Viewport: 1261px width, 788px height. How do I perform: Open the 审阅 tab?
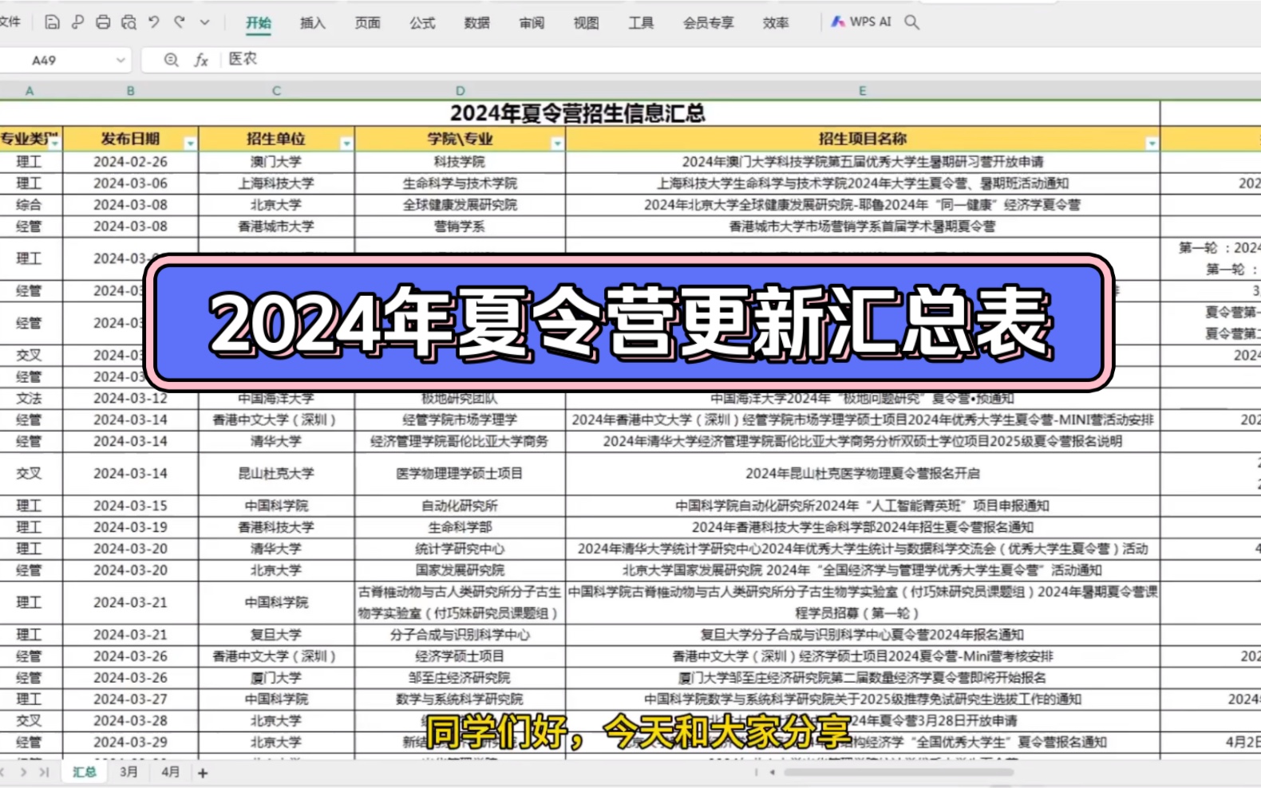532,23
